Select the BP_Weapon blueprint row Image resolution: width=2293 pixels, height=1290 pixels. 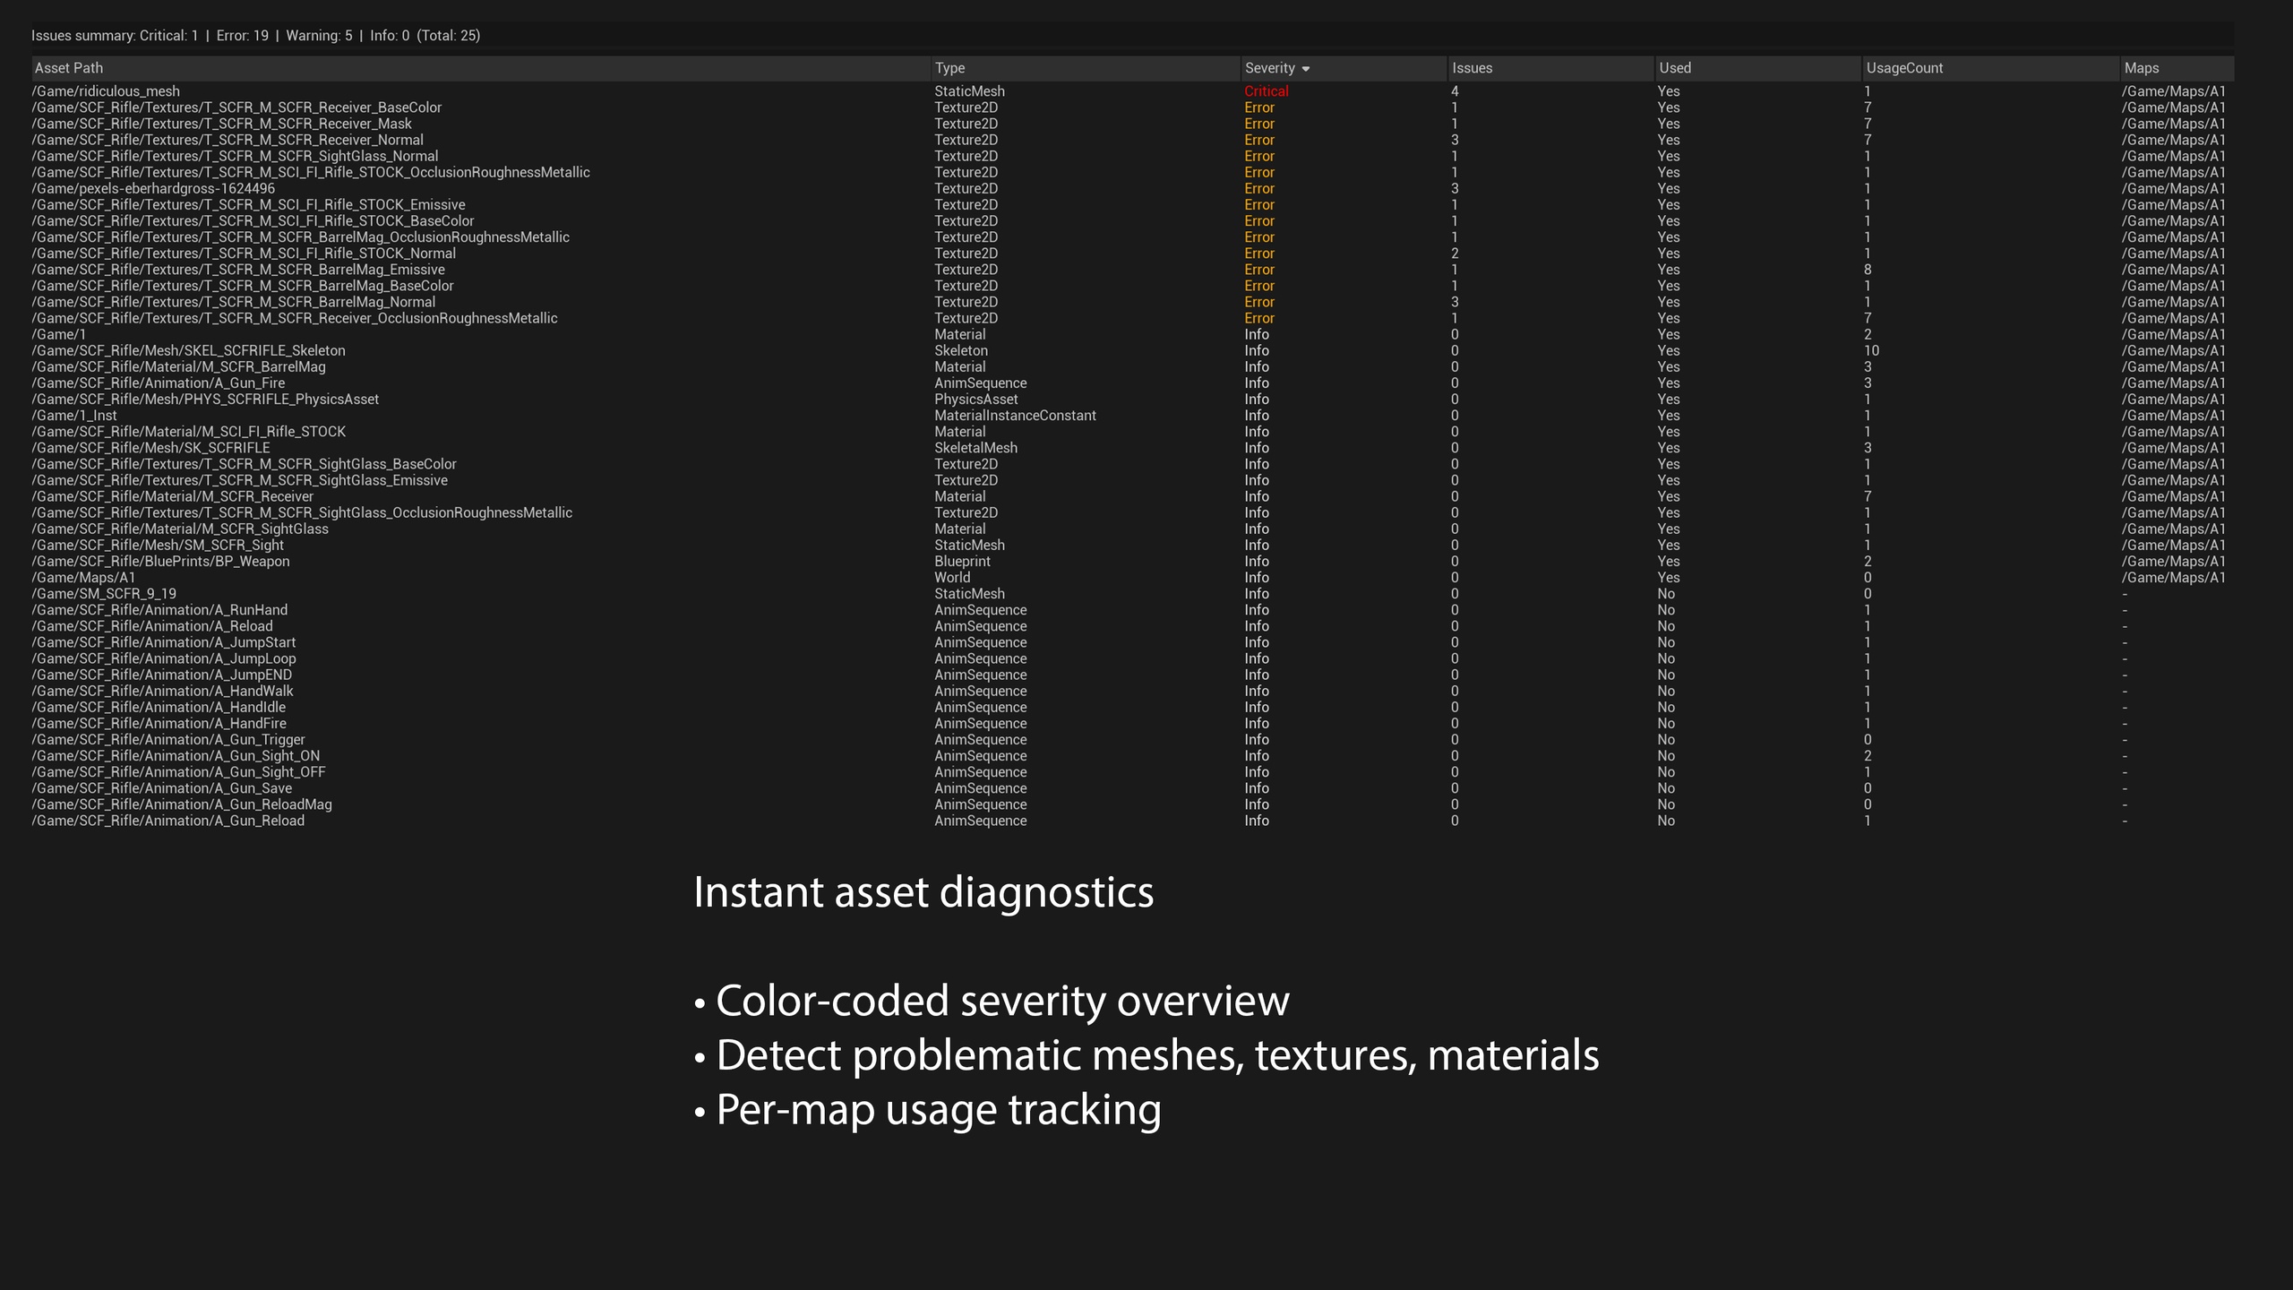(x=1132, y=561)
